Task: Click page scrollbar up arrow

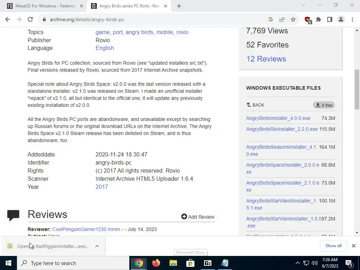Action: (357, 30)
